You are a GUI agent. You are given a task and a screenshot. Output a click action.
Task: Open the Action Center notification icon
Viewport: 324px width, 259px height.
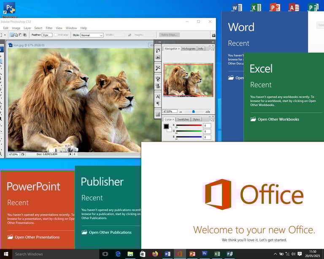[x=300, y=254]
